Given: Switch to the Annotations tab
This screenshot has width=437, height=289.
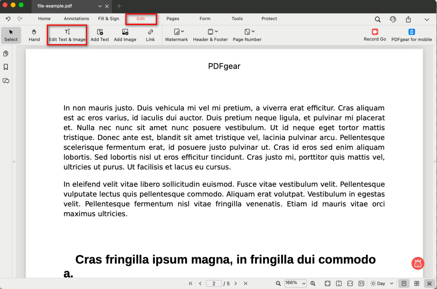Looking at the screenshot, I should [x=76, y=19].
